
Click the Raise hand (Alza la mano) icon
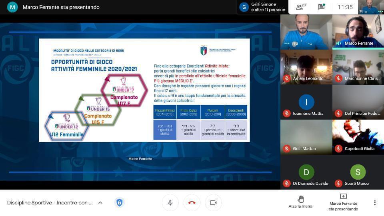point(300,199)
